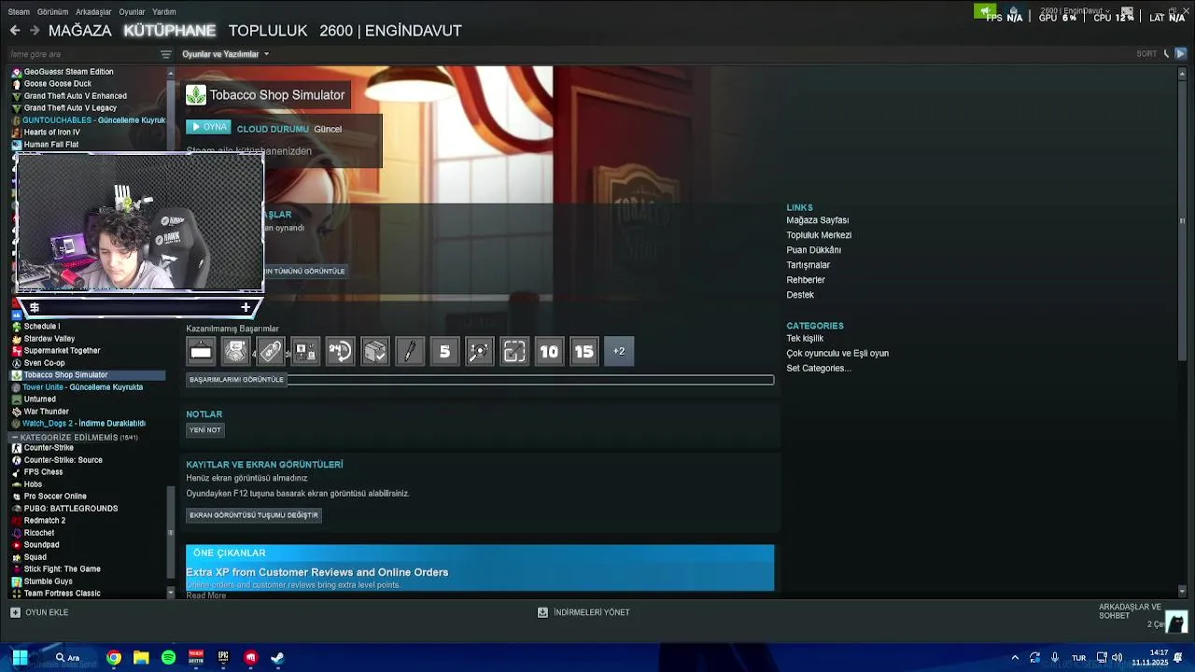Switch to the TOPLULUK tab
The width and height of the screenshot is (1195, 672).
[268, 31]
